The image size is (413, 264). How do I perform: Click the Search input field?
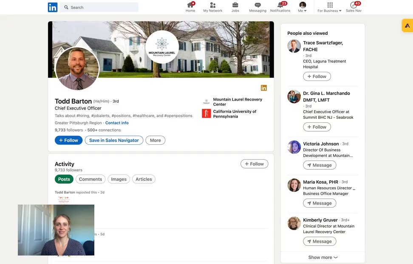pyautogui.click(x=99, y=7)
